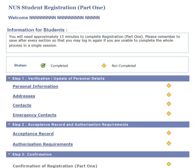
Task: Click status diamond beside Addresses
Action: pyautogui.click(x=169, y=95)
